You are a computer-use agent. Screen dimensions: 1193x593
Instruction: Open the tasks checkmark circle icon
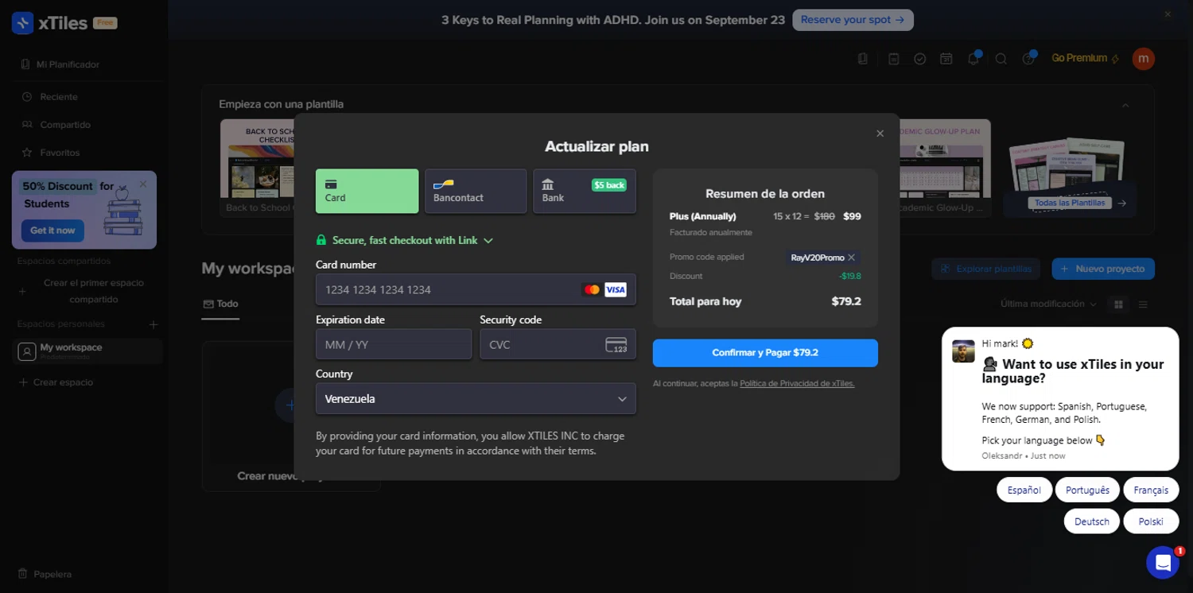coord(920,59)
